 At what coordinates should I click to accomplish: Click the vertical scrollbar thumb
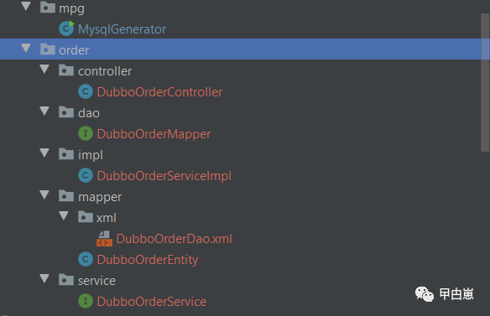[485, 82]
